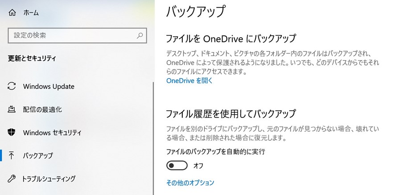395x195 pixels.
Task: Click the Windows セキュリティ shield icon
Action: 12,132
